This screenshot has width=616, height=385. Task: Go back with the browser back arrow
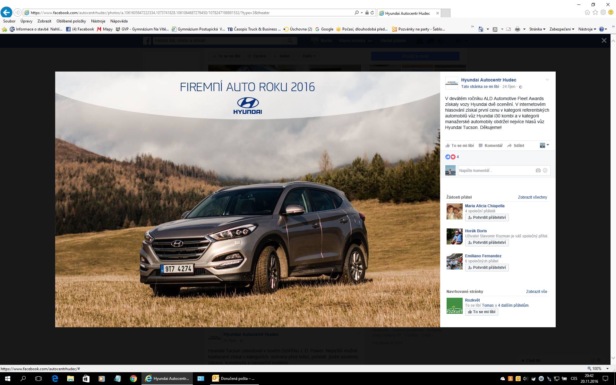(x=6, y=13)
